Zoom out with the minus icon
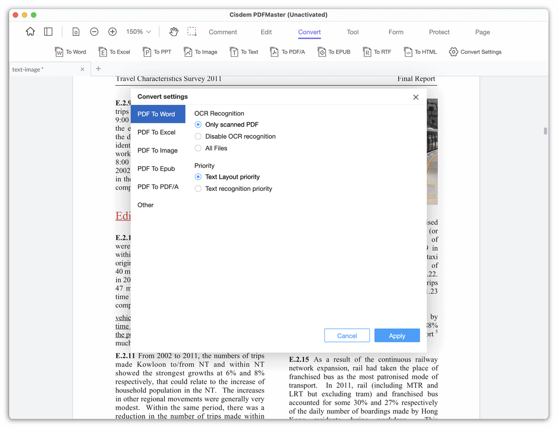Screen dimensions: 558x428 (94, 31)
